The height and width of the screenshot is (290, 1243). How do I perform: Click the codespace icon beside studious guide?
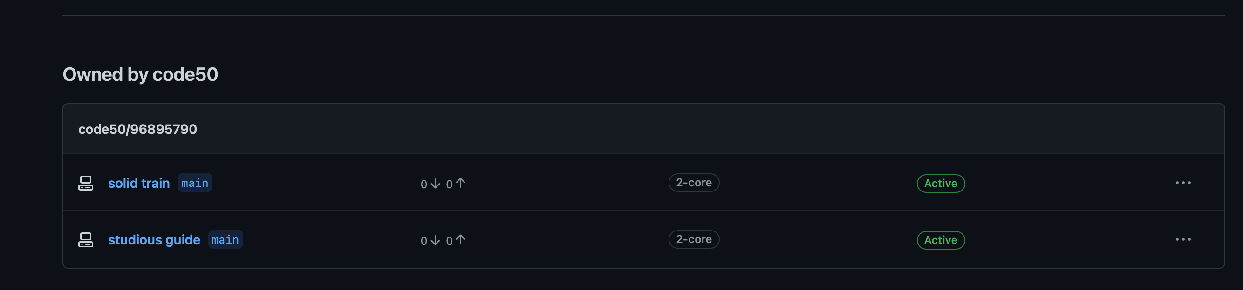pos(85,240)
